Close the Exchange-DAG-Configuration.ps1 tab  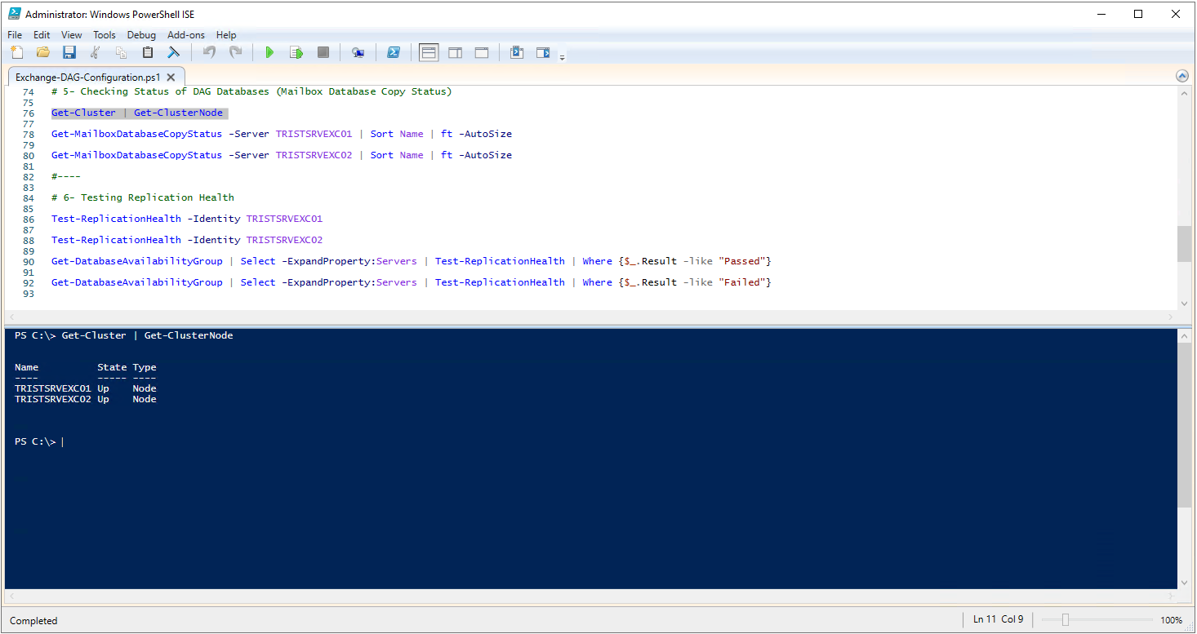171,77
